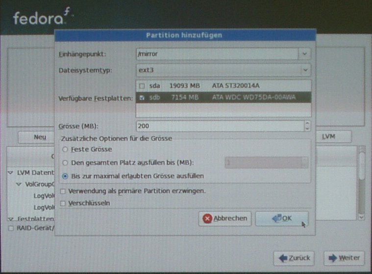
Task: Enable the sda disk checkbox
Action: click(142, 86)
